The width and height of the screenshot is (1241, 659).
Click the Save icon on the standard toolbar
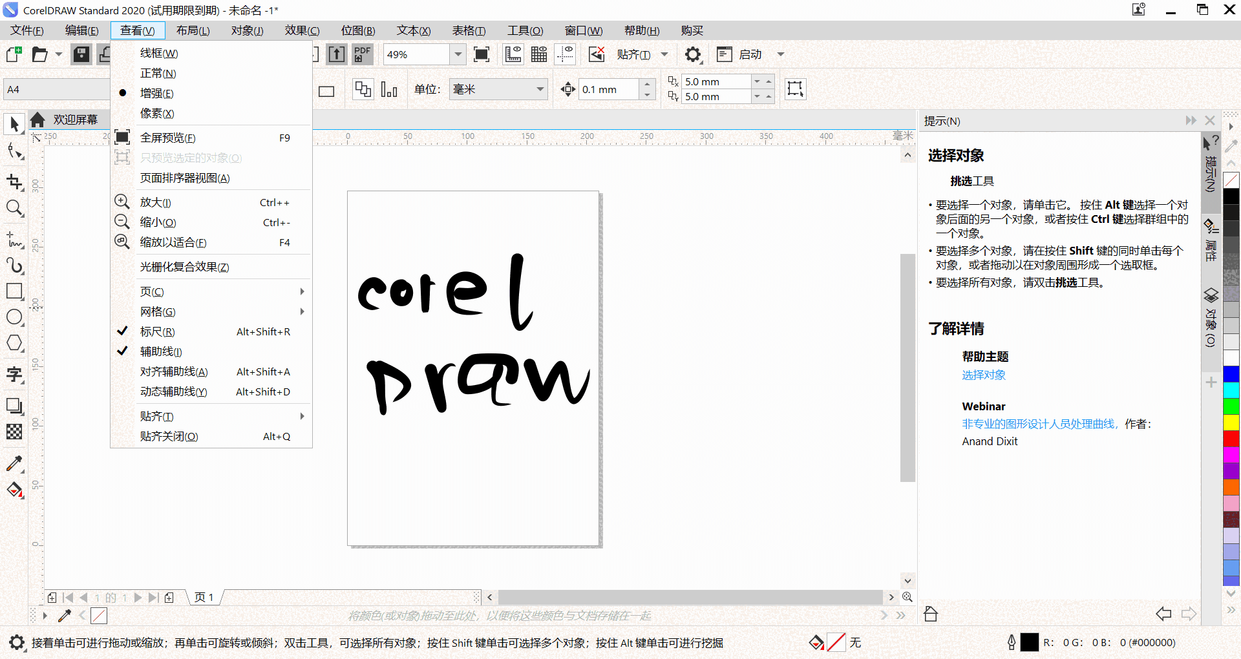pyautogui.click(x=81, y=54)
